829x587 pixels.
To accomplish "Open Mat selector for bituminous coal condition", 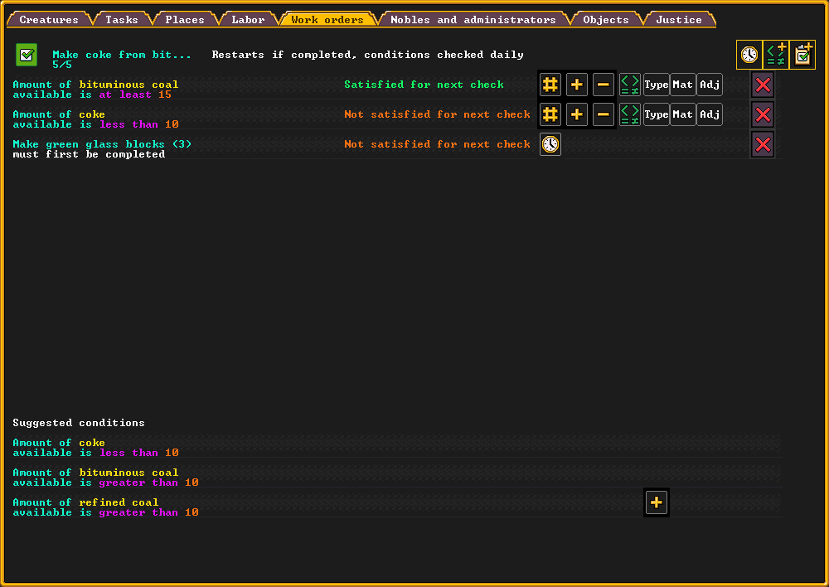I will (683, 85).
